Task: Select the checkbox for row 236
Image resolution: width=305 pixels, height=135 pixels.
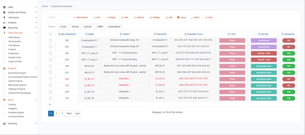Action: [x=50, y=79]
